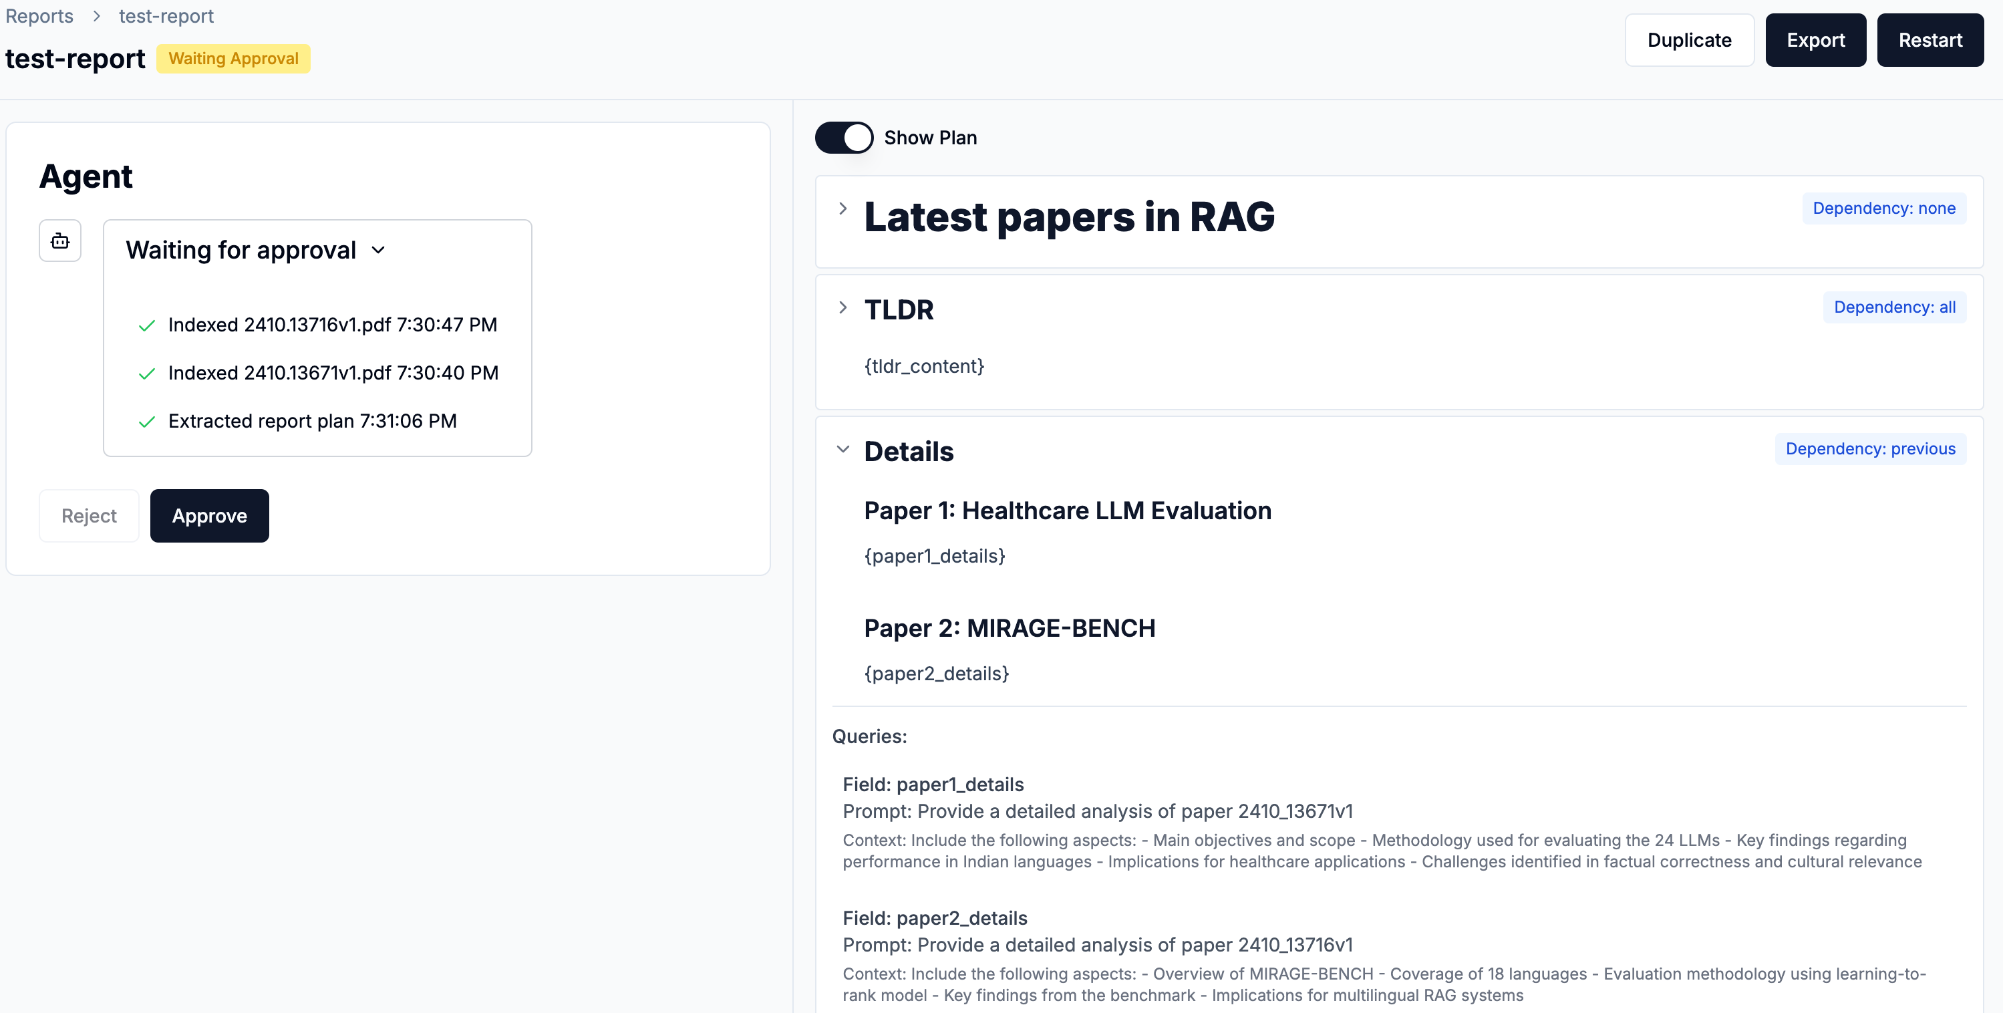Image resolution: width=2003 pixels, height=1013 pixels.
Task: Expand the TLDR section chevron
Action: pos(843,308)
